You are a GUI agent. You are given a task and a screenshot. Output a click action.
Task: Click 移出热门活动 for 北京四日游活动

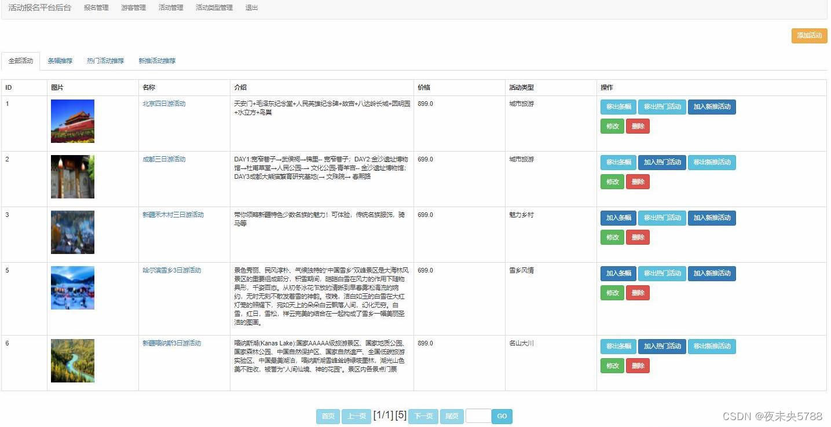(x=662, y=107)
